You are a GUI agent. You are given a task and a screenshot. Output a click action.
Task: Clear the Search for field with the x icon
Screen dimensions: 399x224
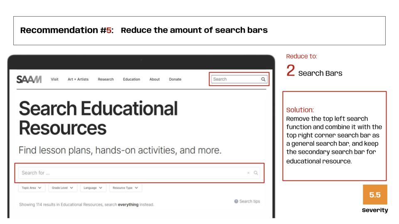click(248, 173)
